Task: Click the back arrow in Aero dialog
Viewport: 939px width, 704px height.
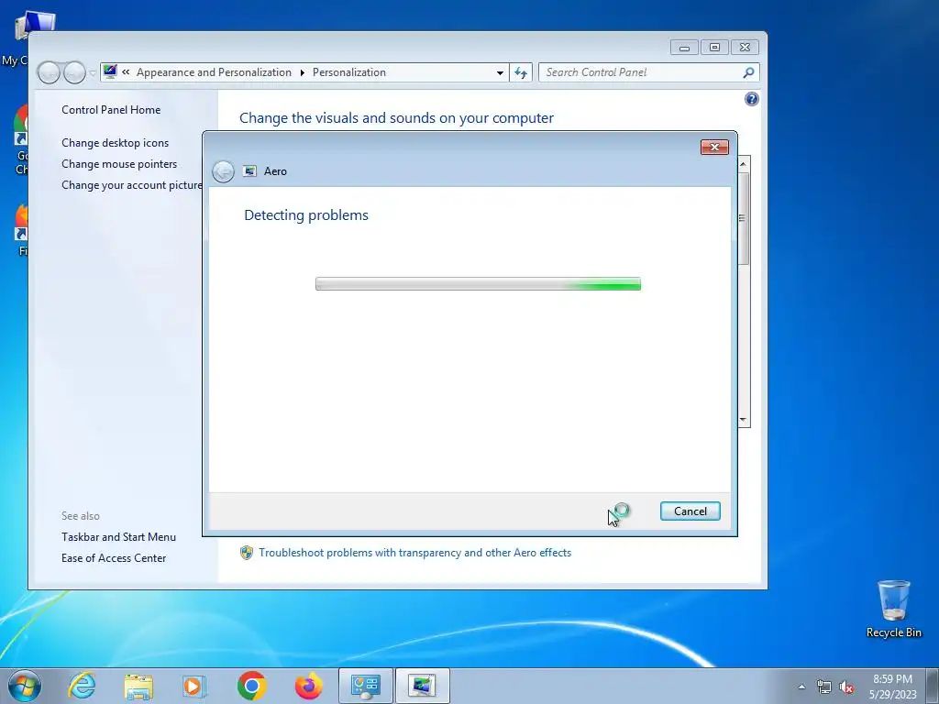Action: (224, 171)
